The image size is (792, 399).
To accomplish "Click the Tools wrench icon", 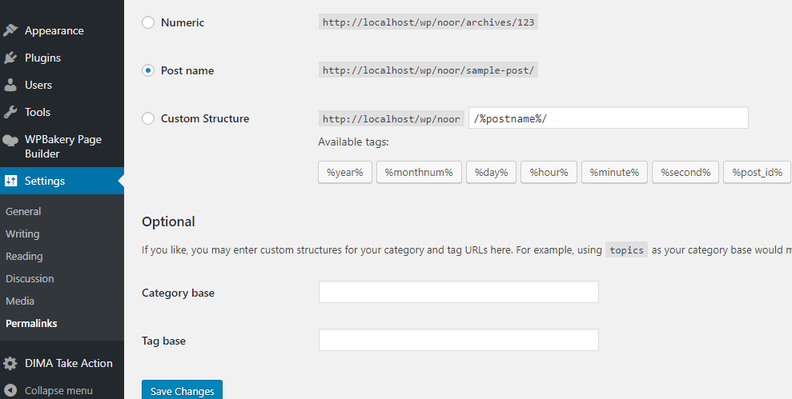I will (x=10, y=112).
